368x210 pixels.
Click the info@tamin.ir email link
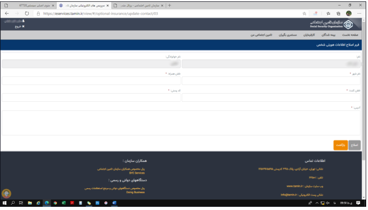pyautogui.click(x=289, y=195)
